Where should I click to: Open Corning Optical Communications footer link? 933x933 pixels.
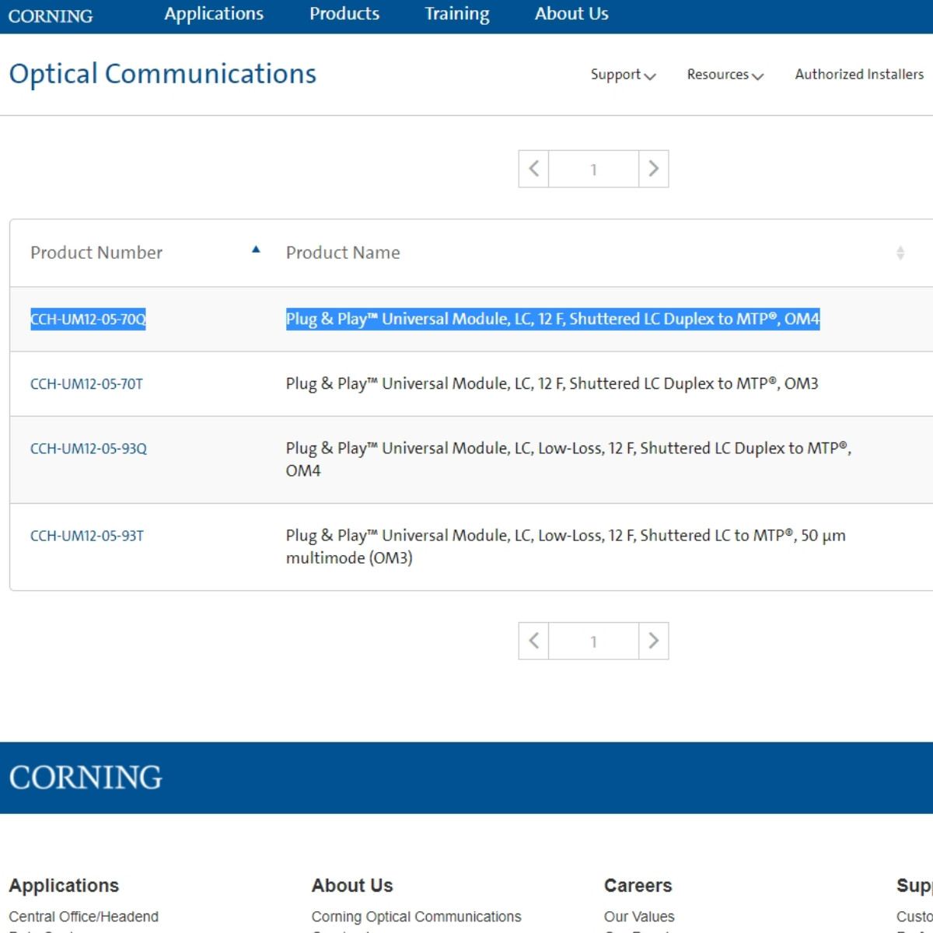coord(416,917)
